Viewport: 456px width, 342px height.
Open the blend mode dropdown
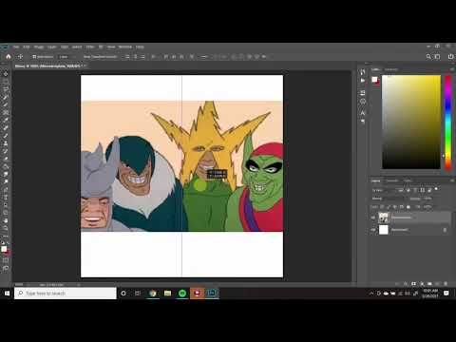389,199
